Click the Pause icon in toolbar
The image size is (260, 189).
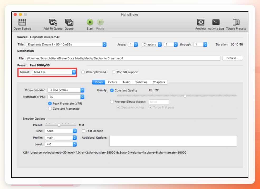coord(100,22)
